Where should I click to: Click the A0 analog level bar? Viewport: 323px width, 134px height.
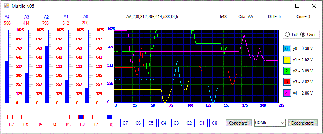(87, 66)
